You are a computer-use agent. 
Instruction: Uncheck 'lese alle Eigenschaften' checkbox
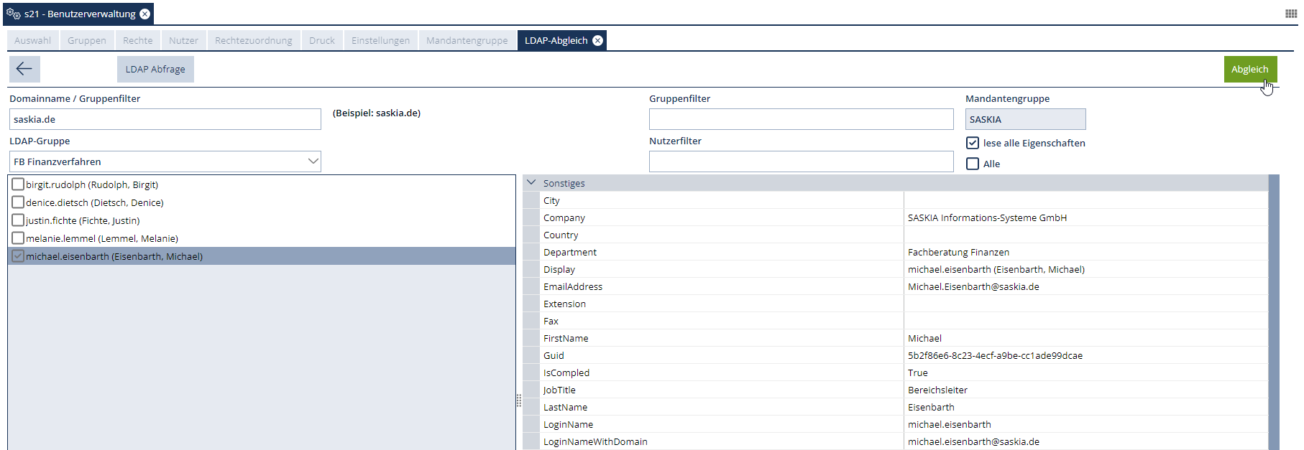tap(973, 143)
